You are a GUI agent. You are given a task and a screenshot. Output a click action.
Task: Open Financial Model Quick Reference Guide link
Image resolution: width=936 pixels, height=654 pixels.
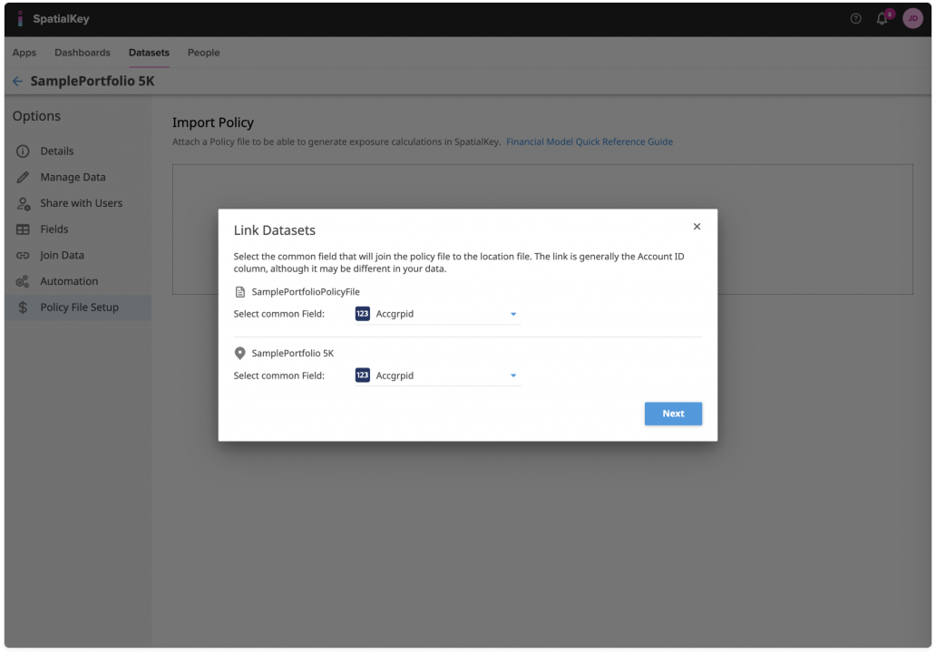click(589, 142)
